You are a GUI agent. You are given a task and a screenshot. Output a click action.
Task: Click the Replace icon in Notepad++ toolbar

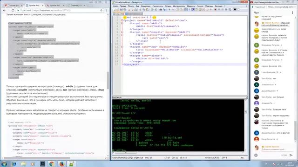coord(164,9)
